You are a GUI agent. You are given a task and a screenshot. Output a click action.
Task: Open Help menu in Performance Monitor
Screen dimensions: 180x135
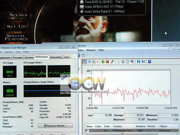[x=101, y=50]
